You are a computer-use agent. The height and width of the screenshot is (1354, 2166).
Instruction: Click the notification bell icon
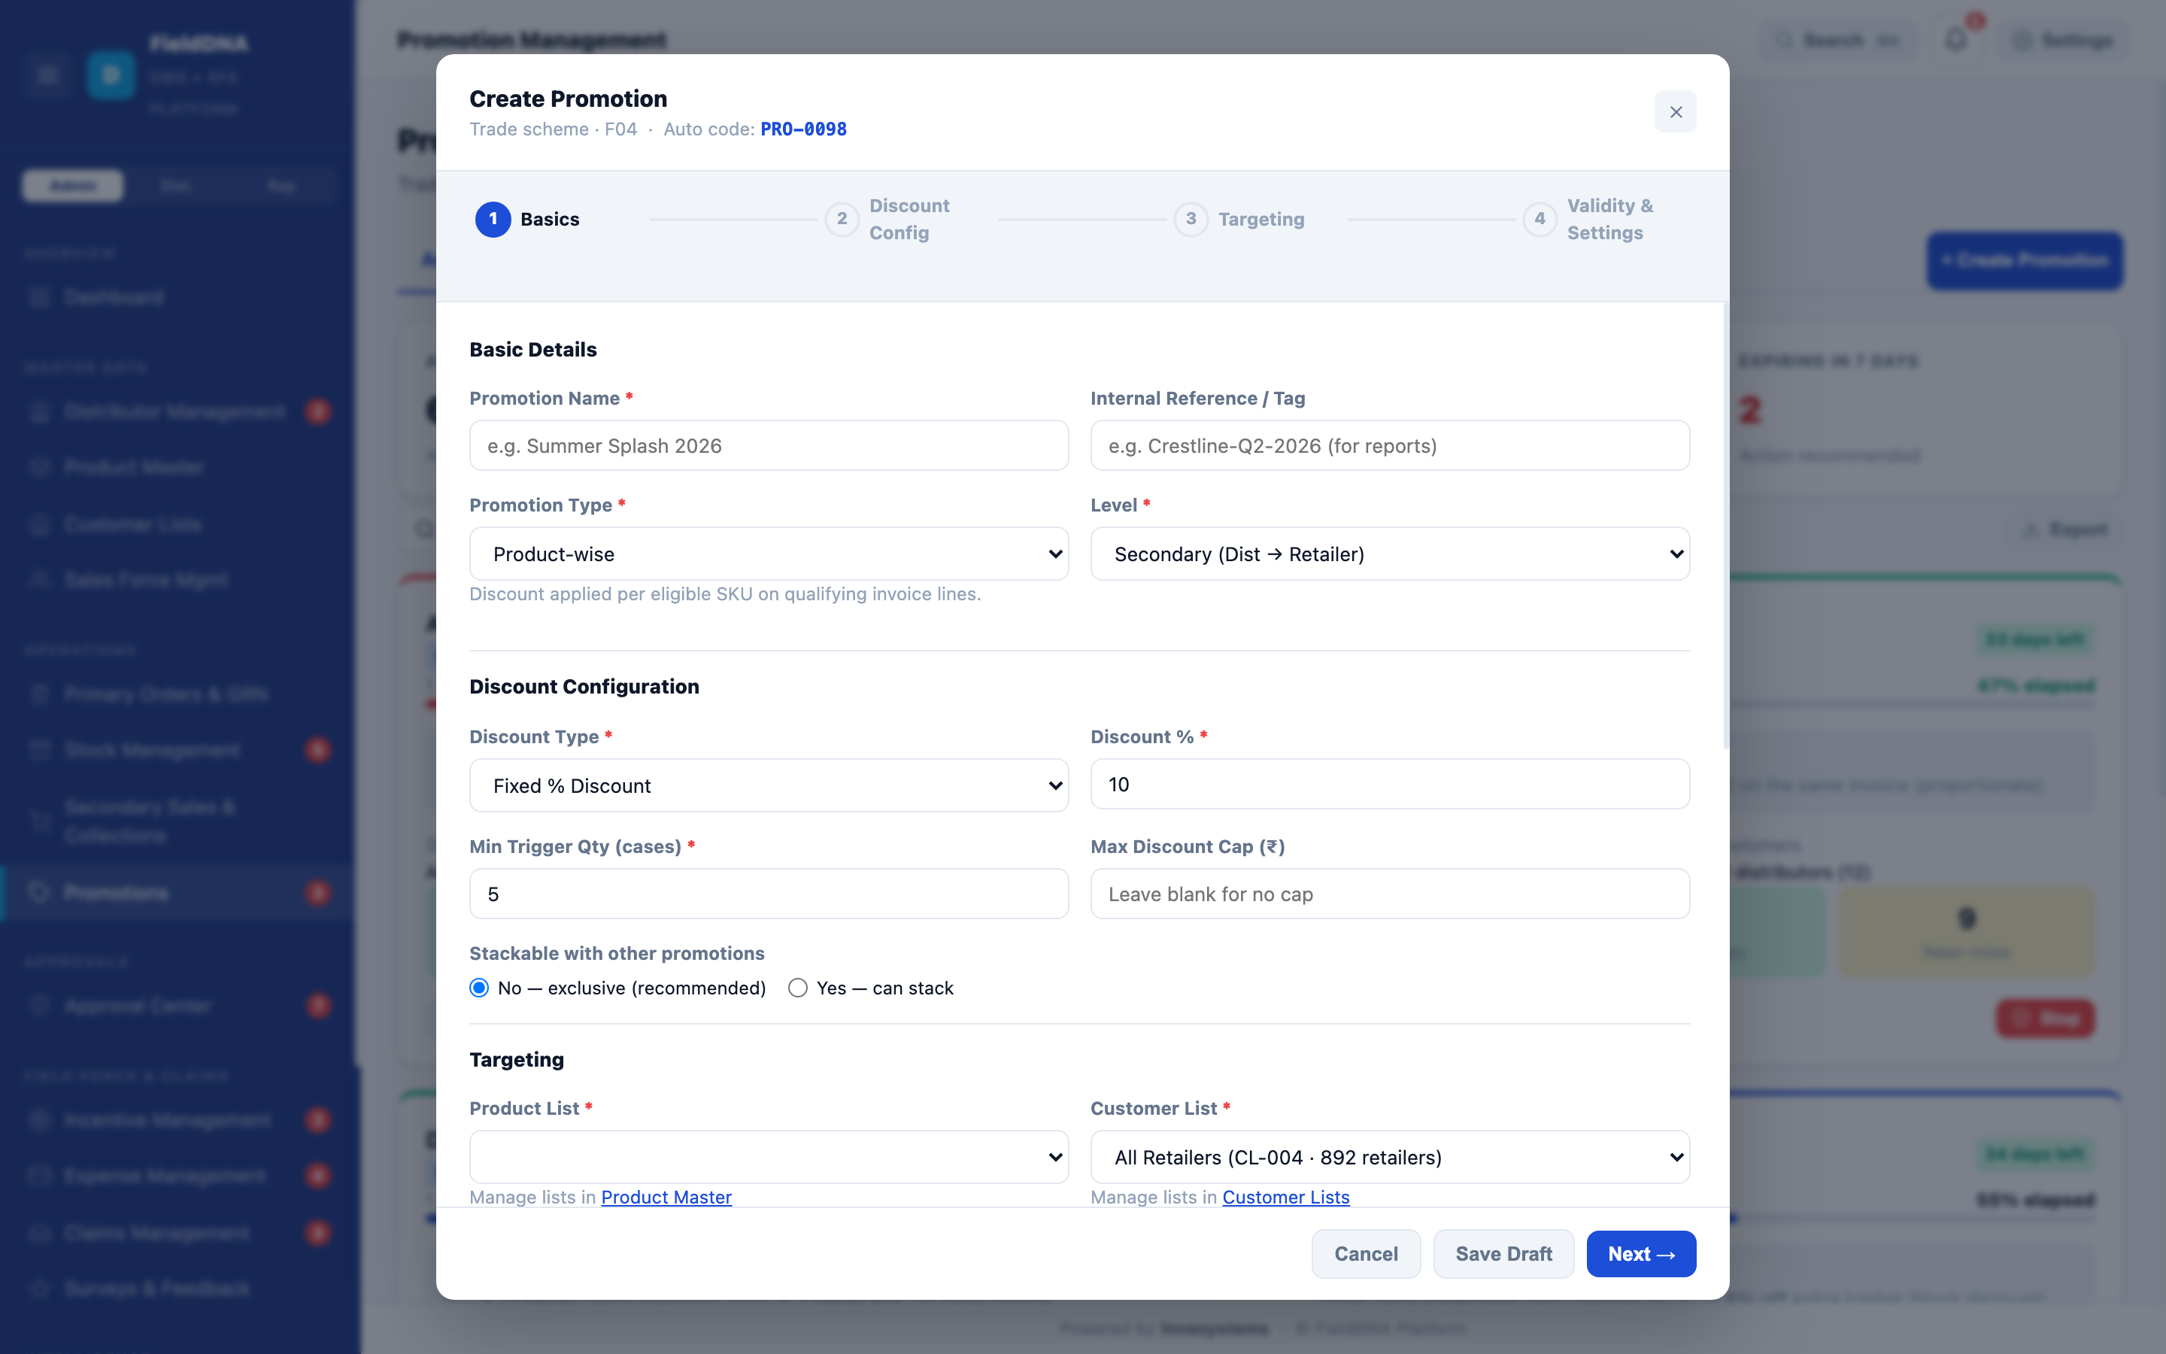coord(1955,39)
